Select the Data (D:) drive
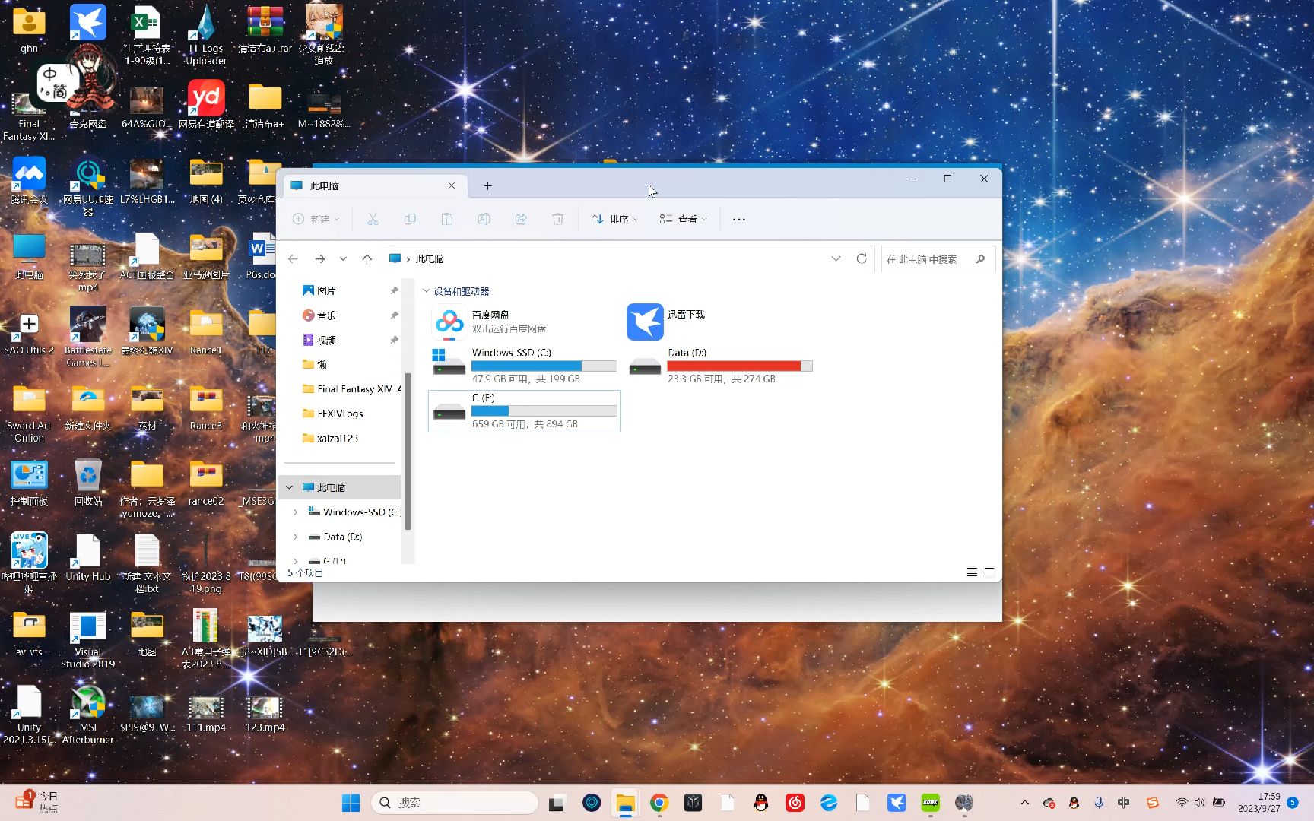This screenshot has height=821, width=1314. 720,366
